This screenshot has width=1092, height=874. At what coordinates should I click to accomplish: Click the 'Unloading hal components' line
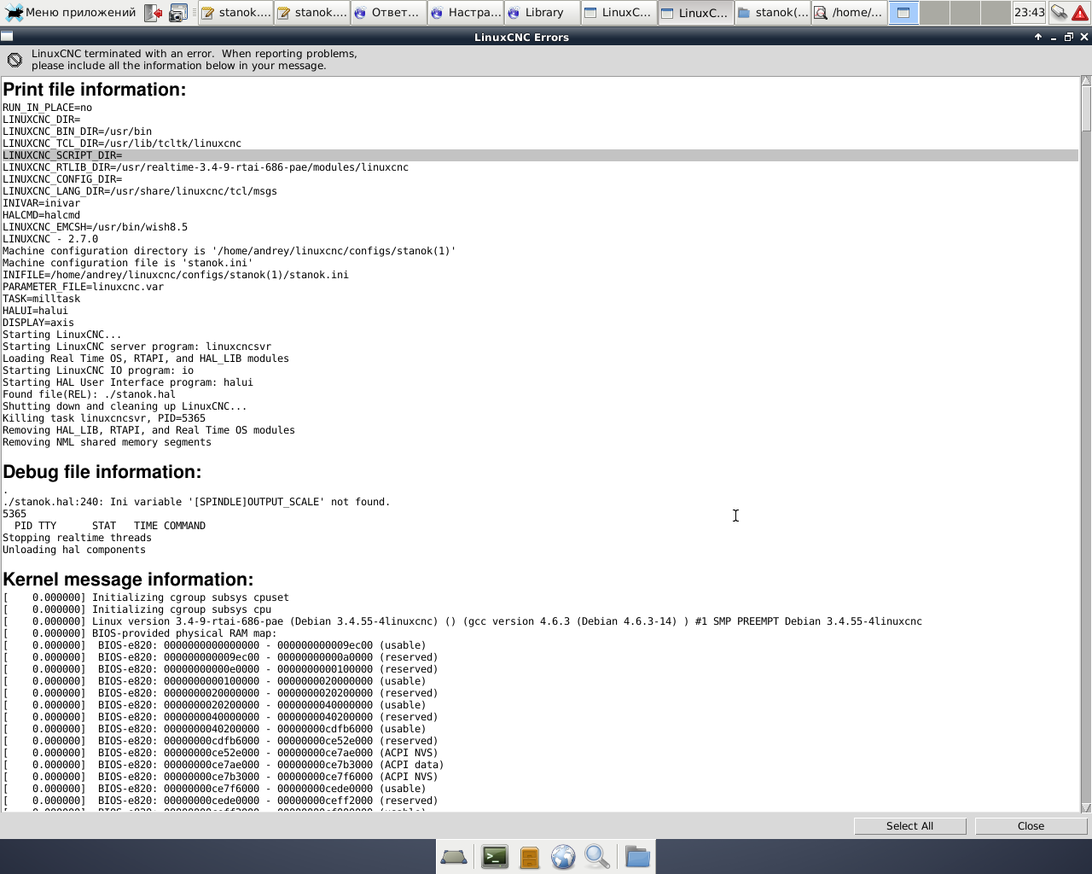tap(74, 550)
